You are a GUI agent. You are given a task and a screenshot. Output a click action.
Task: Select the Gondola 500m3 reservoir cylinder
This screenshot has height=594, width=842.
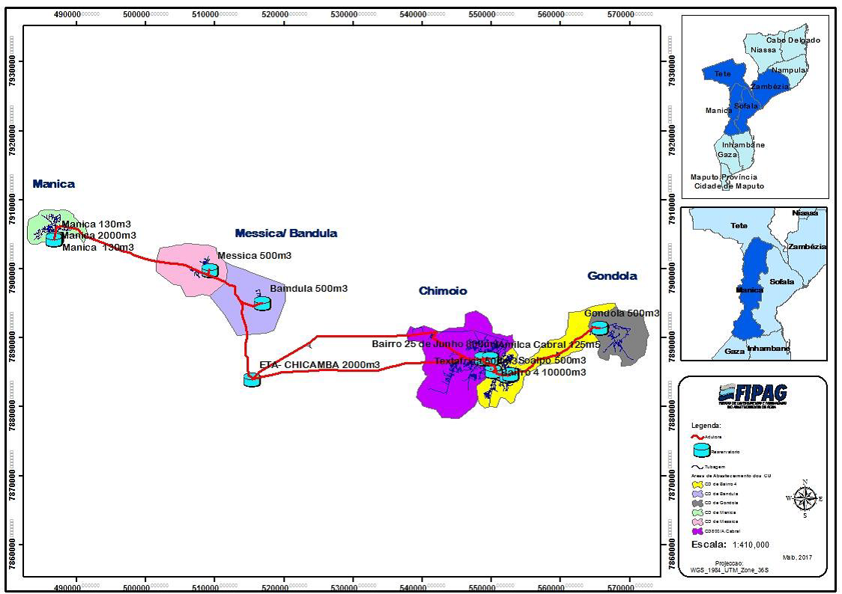[599, 328]
